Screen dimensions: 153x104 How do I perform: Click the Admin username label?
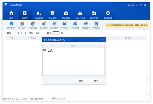[130, 5]
